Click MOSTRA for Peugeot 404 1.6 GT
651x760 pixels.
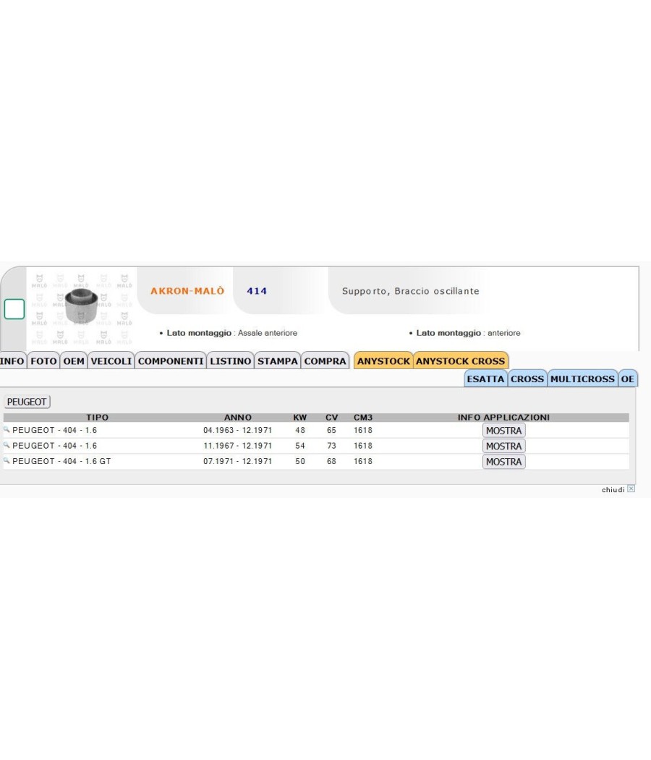503,462
